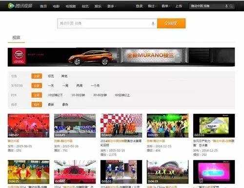
Task: Expand the 看单 dropdown
Action: click(x=165, y=6)
